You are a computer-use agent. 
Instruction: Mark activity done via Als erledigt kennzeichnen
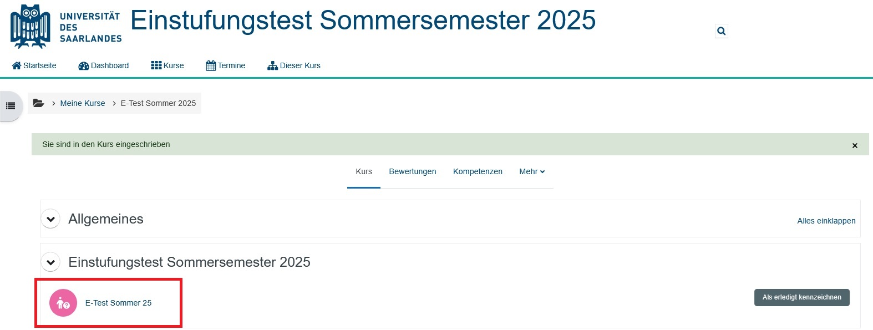point(802,297)
